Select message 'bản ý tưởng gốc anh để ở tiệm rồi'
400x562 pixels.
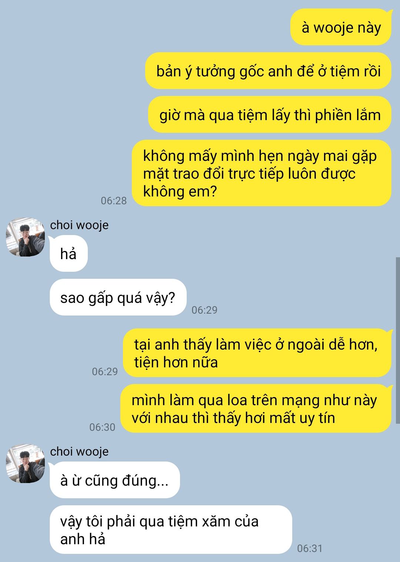[268, 71]
